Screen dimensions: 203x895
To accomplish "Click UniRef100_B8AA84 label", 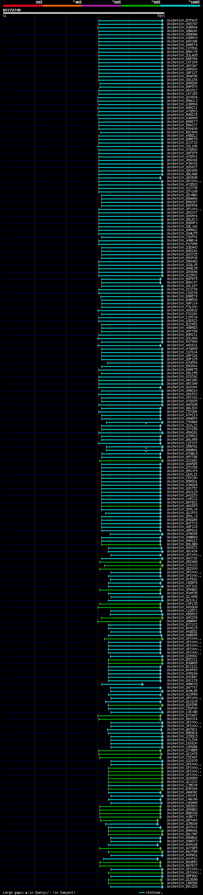I will pos(182,198).
